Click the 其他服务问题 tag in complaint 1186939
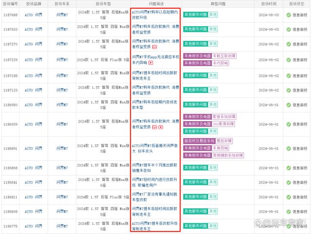Viewport: 312px width, 234px height. tap(195, 131)
